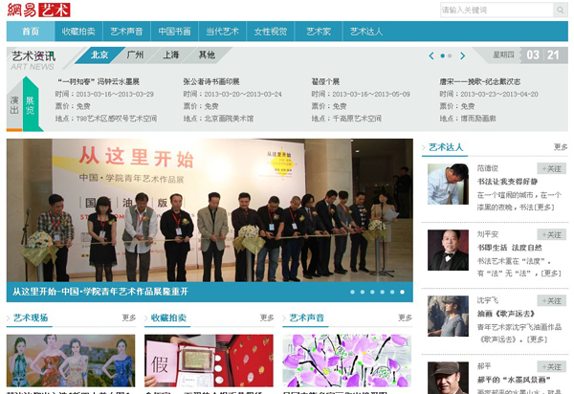Open 艺术声音 purple flower painting thumbnail
The height and width of the screenshot is (394, 574).
(346, 361)
